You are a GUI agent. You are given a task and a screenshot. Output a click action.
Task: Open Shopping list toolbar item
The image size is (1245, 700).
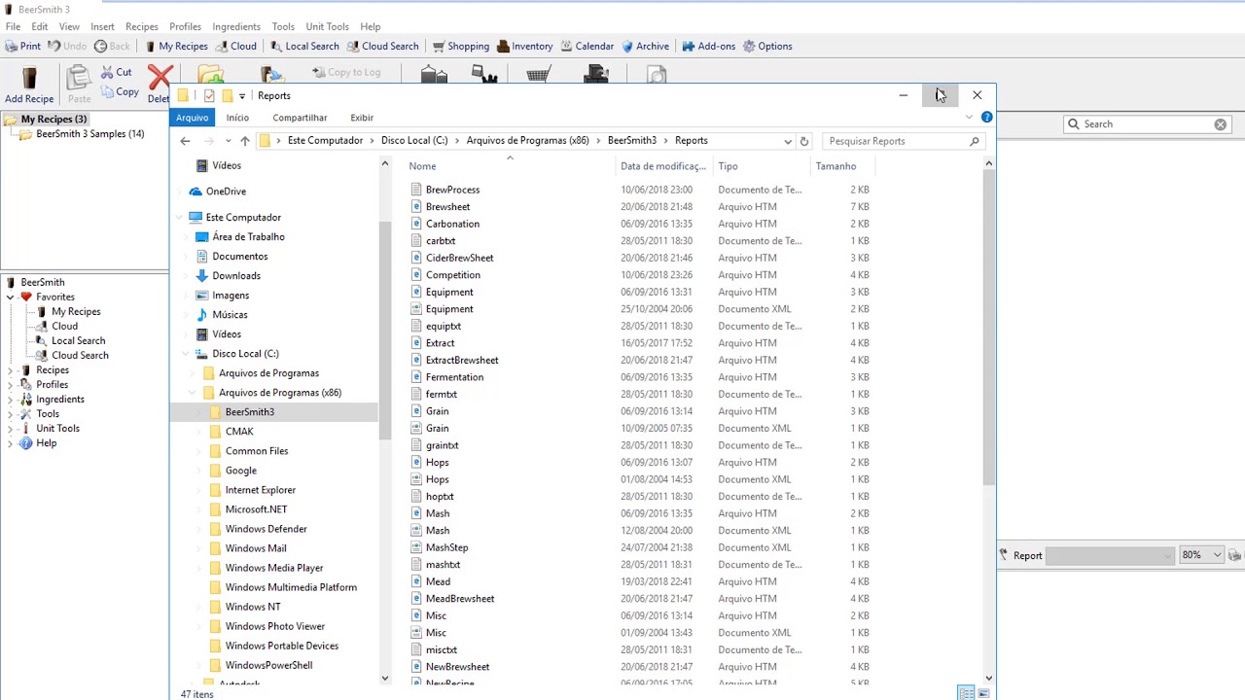(460, 46)
